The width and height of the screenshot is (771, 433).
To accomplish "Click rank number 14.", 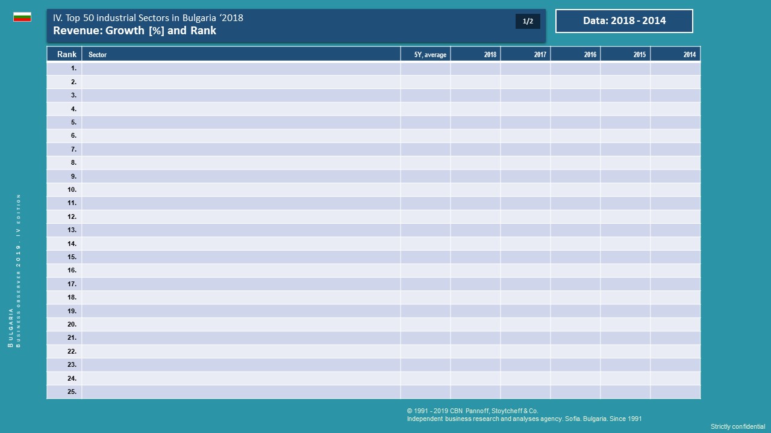I will point(72,244).
